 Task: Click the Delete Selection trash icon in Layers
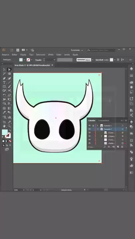[x=122, y=147]
